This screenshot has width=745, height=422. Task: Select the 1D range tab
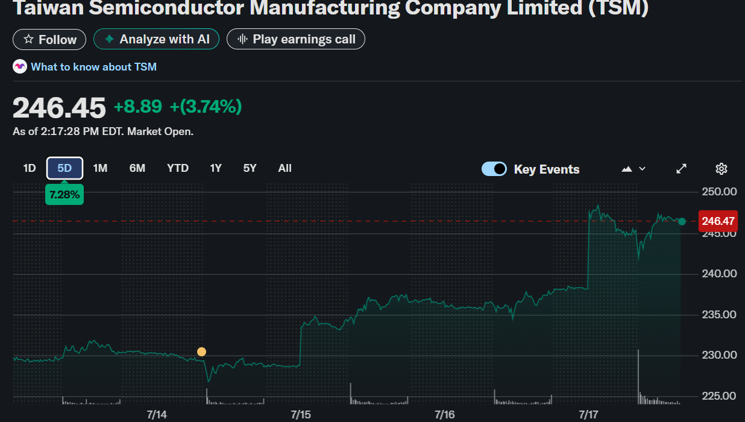[x=30, y=168]
